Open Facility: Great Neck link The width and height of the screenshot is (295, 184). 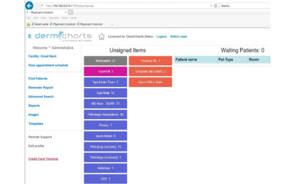[42, 56]
